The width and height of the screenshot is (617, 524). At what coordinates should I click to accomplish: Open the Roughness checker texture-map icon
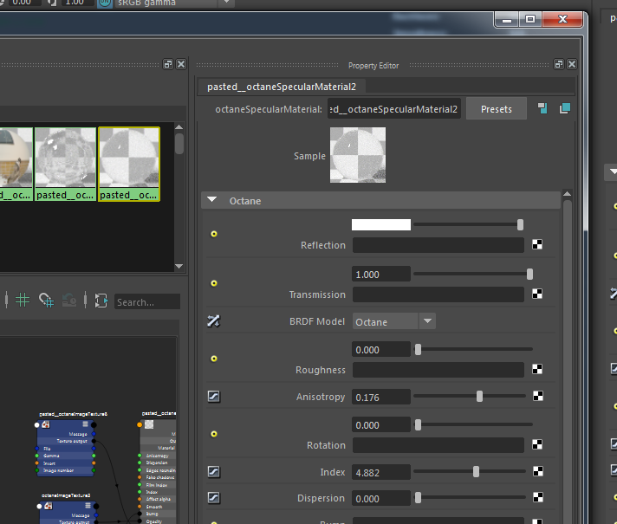(x=537, y=369)
